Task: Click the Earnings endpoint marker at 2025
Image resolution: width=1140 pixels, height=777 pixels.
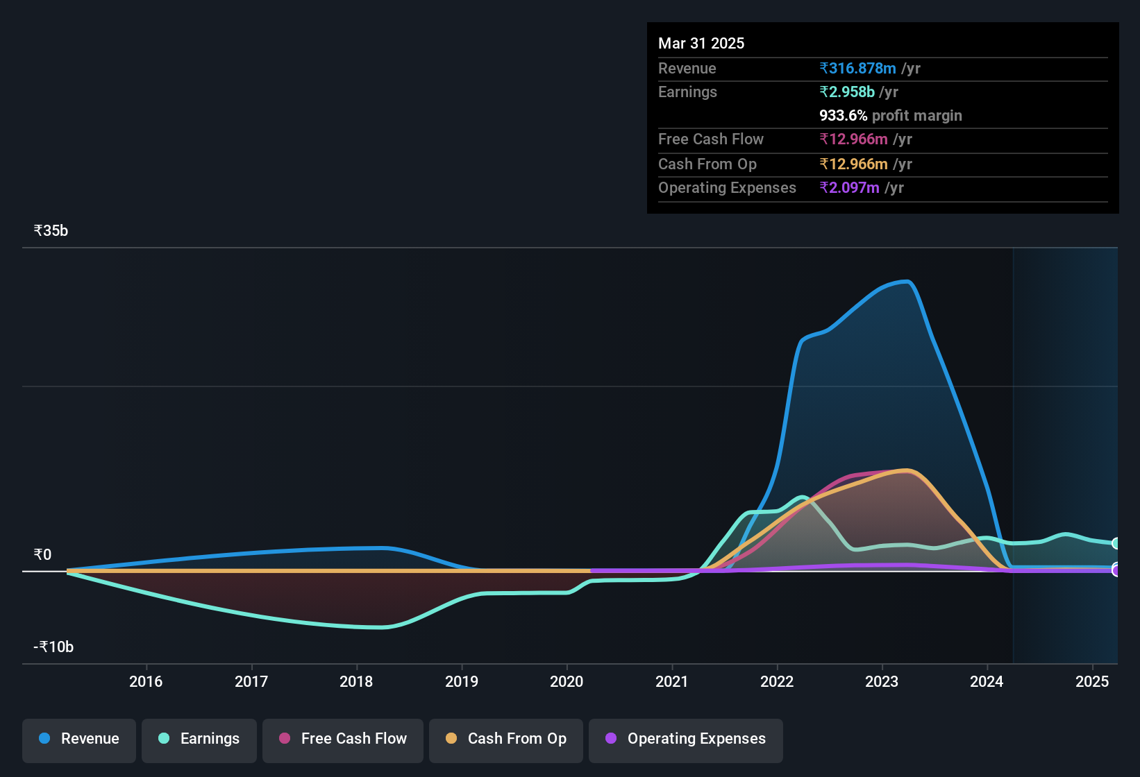Action: (x=1115, y=543)
